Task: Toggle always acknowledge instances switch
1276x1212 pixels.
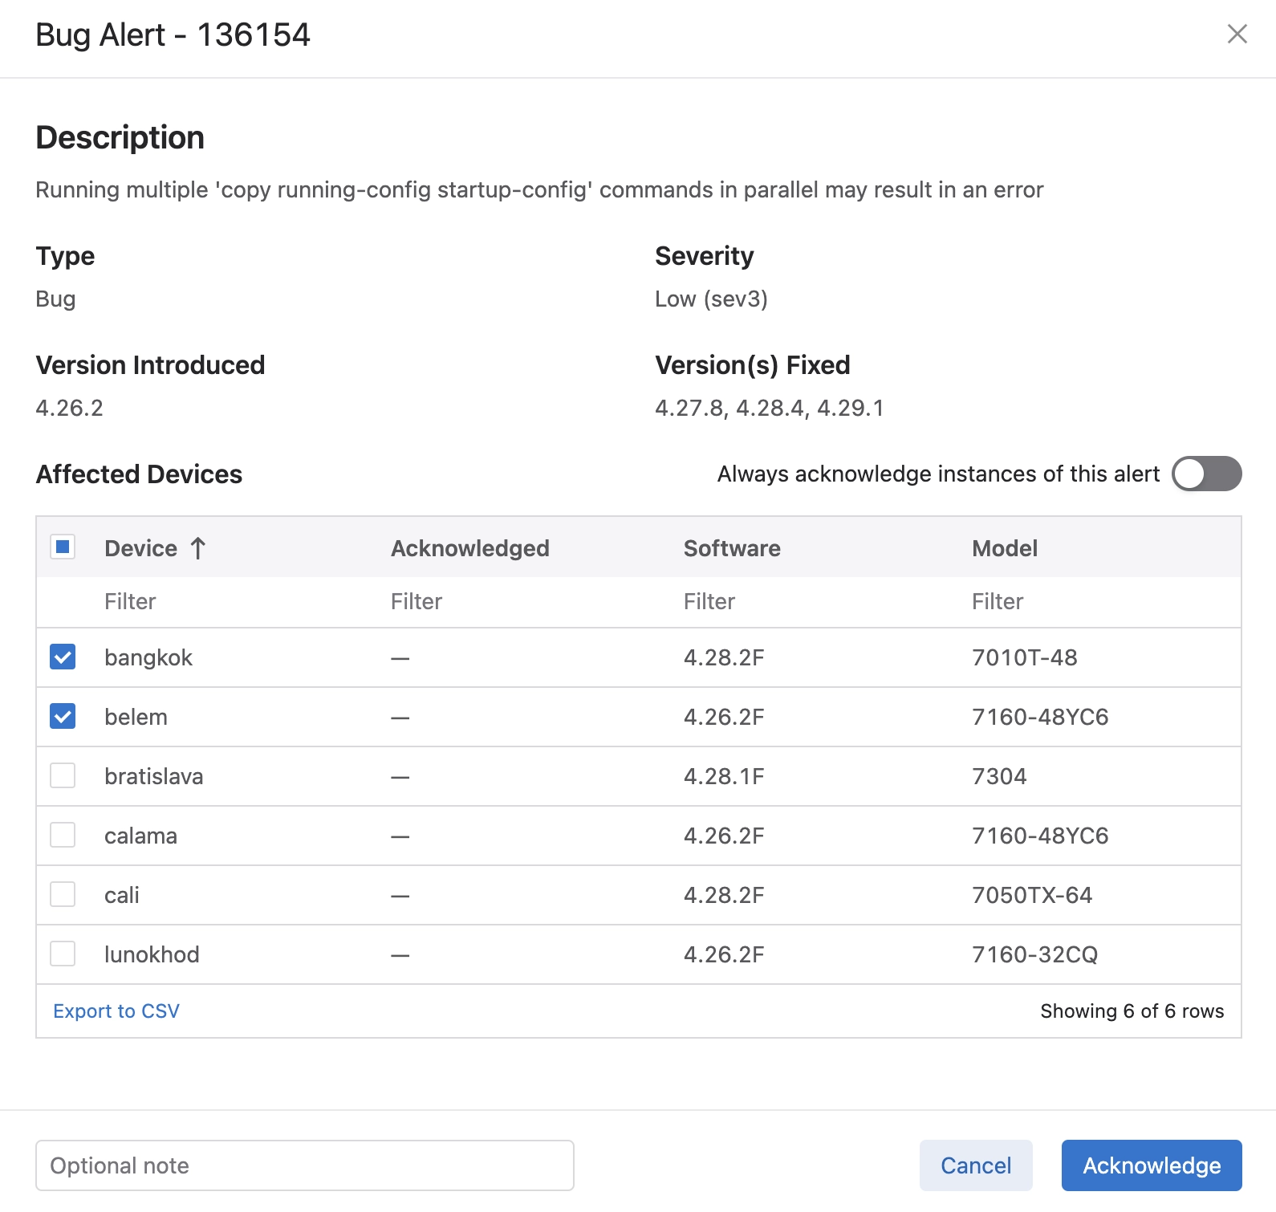Action: [1205, 474]
